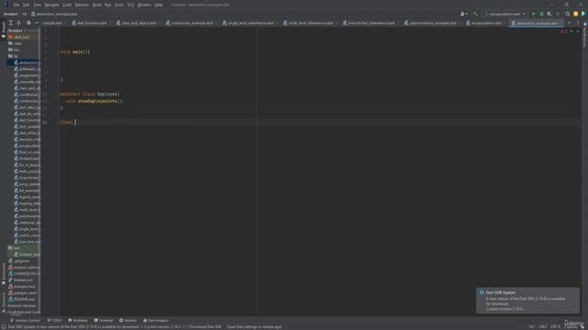The width and height of the screenshot is (588, 330).
Task: Open the Terminal tool window
Action: [x=103, y=320]
